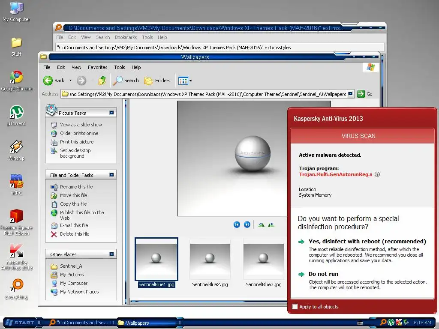Open Help menu in Wallpapers window
The width and height of the screenshot is (439, 329).
136,67
